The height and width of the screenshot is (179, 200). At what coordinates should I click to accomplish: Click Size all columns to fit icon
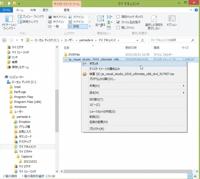coord(109,27)
